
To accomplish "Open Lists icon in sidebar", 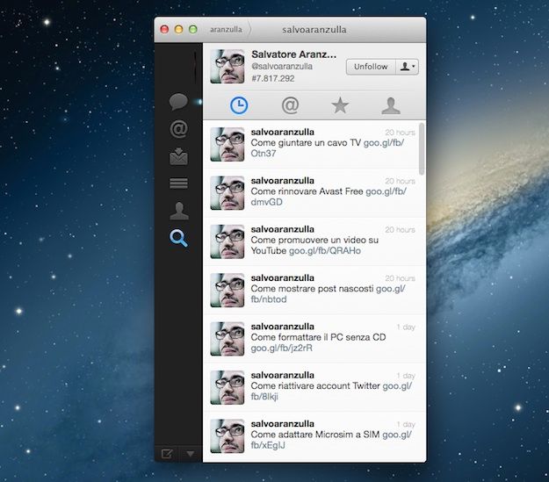I will 178,183.
